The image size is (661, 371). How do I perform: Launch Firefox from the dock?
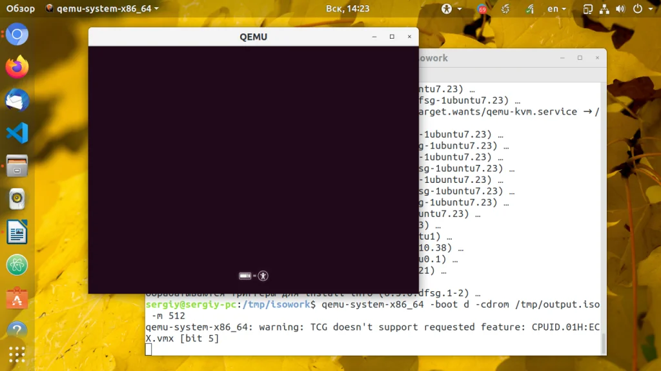click(17, 67)
